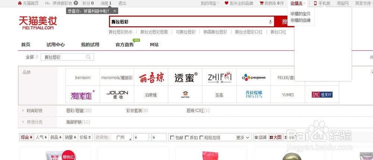Screen dimensions: 373x160
Task: Select the 狮秦窗 purple brand logo
Action: click(82, 95)
